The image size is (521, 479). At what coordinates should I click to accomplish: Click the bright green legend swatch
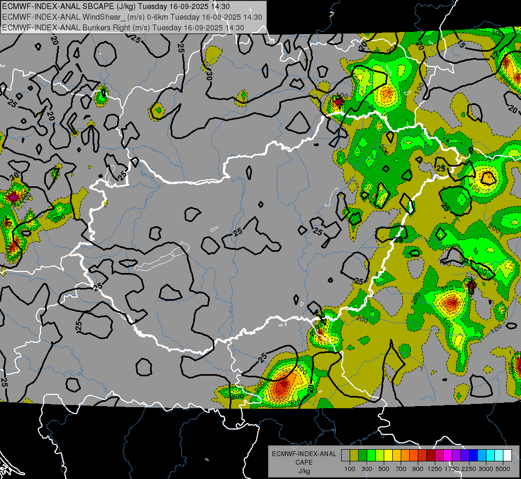(371, 456)
